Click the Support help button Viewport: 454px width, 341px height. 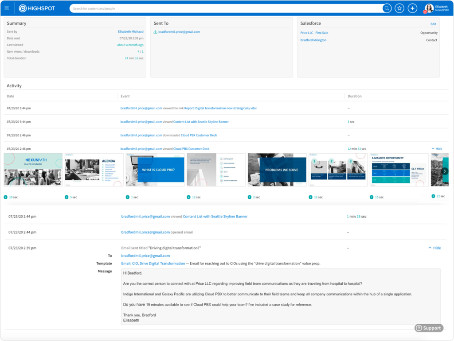(x=429, y=328)
